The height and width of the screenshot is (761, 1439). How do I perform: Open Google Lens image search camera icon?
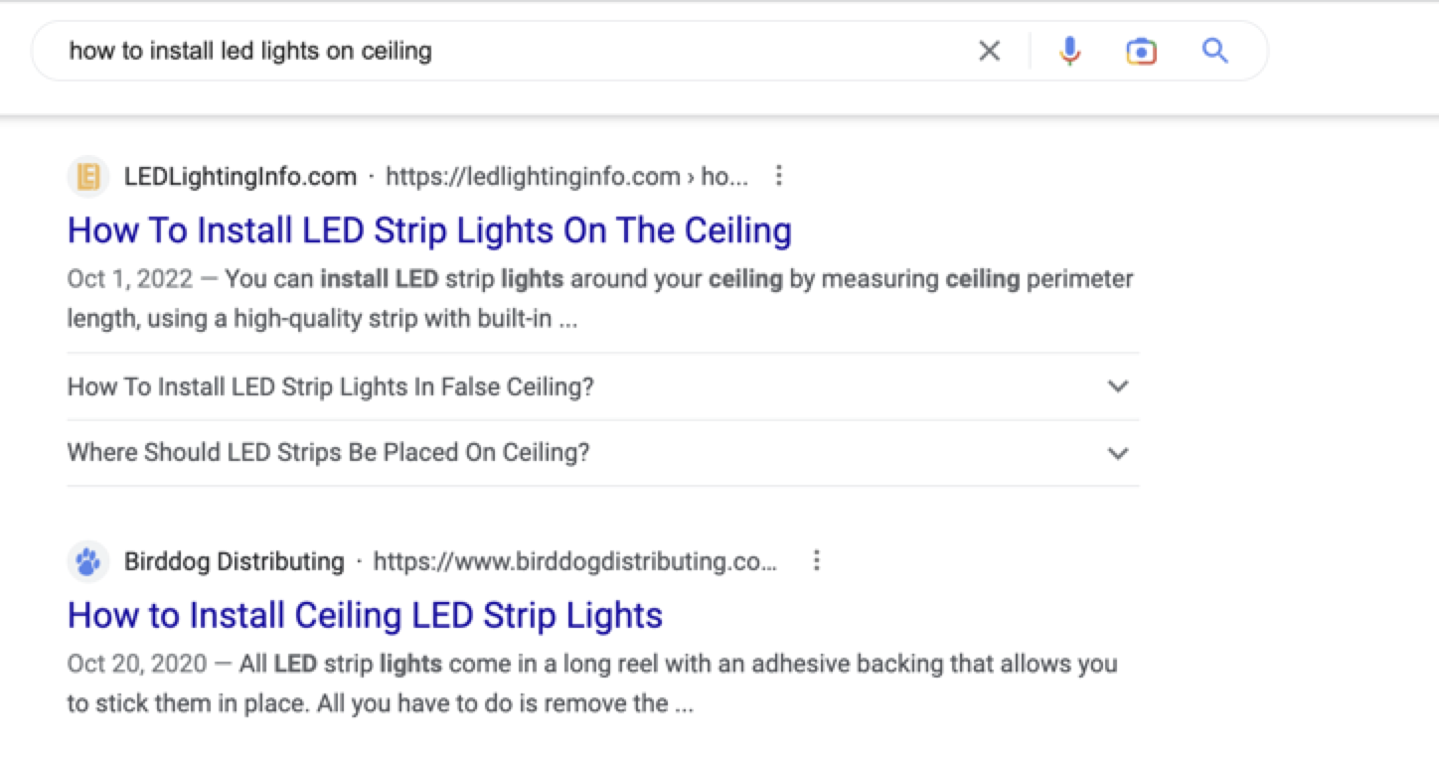(x=1141, y=50)
